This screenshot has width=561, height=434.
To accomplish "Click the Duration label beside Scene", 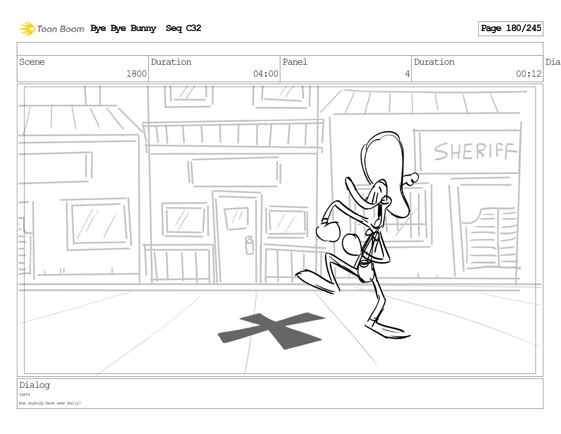I will [x=171, y=62].
